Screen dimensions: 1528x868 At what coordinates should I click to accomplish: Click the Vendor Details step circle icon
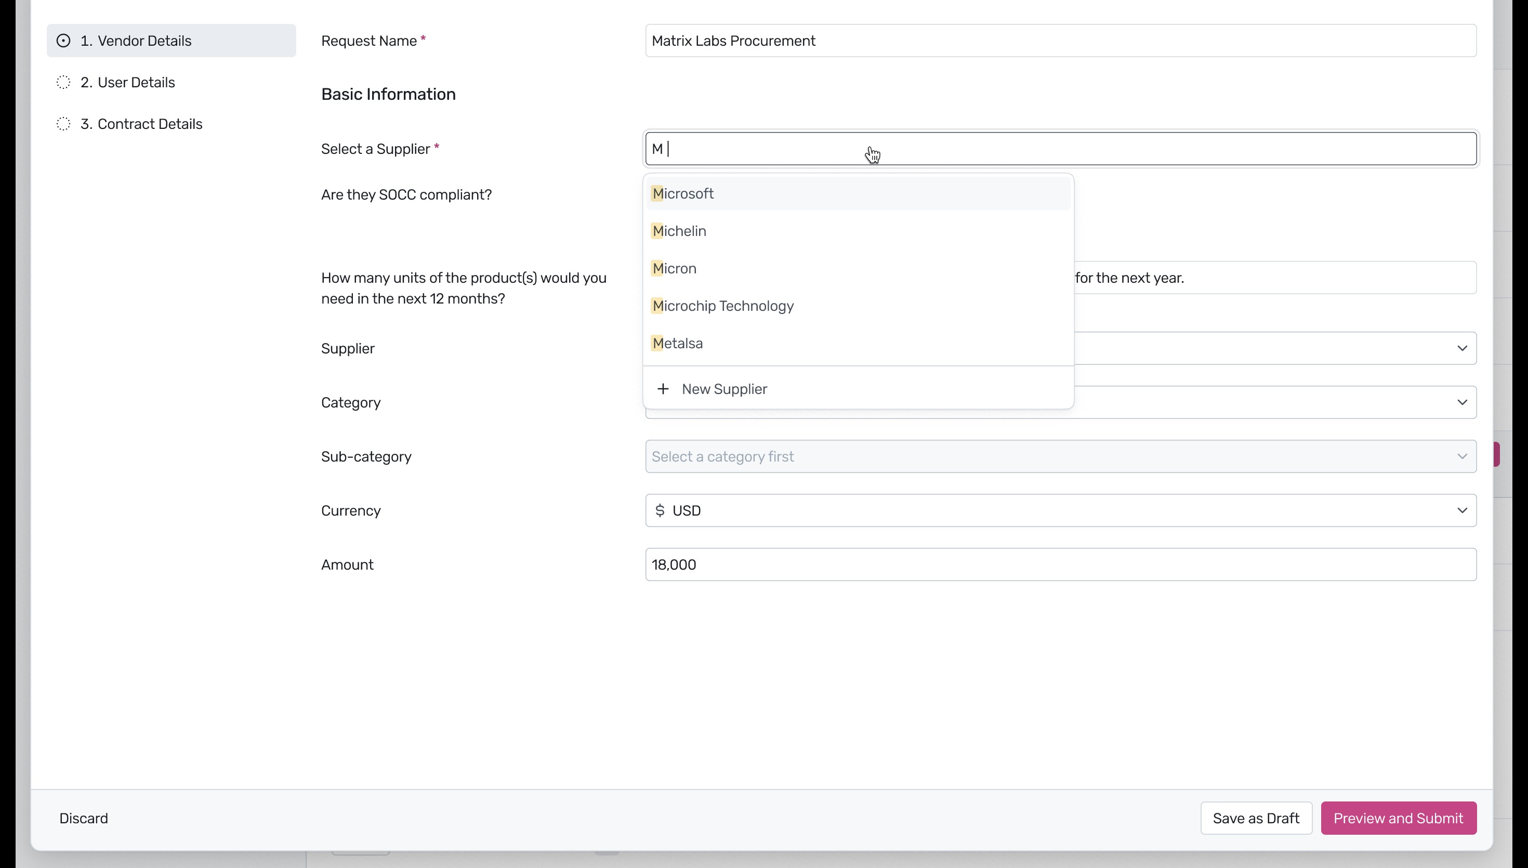[63, 41]
